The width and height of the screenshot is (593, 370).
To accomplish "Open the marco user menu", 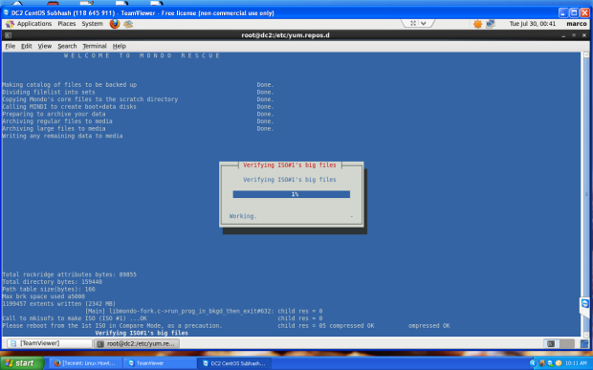I will 577,24.
